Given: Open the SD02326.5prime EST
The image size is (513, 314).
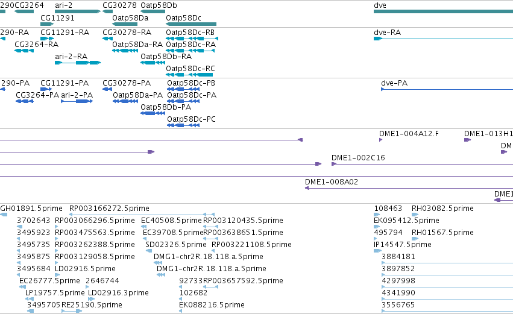Looking at the screenshot, I should 176,245.
